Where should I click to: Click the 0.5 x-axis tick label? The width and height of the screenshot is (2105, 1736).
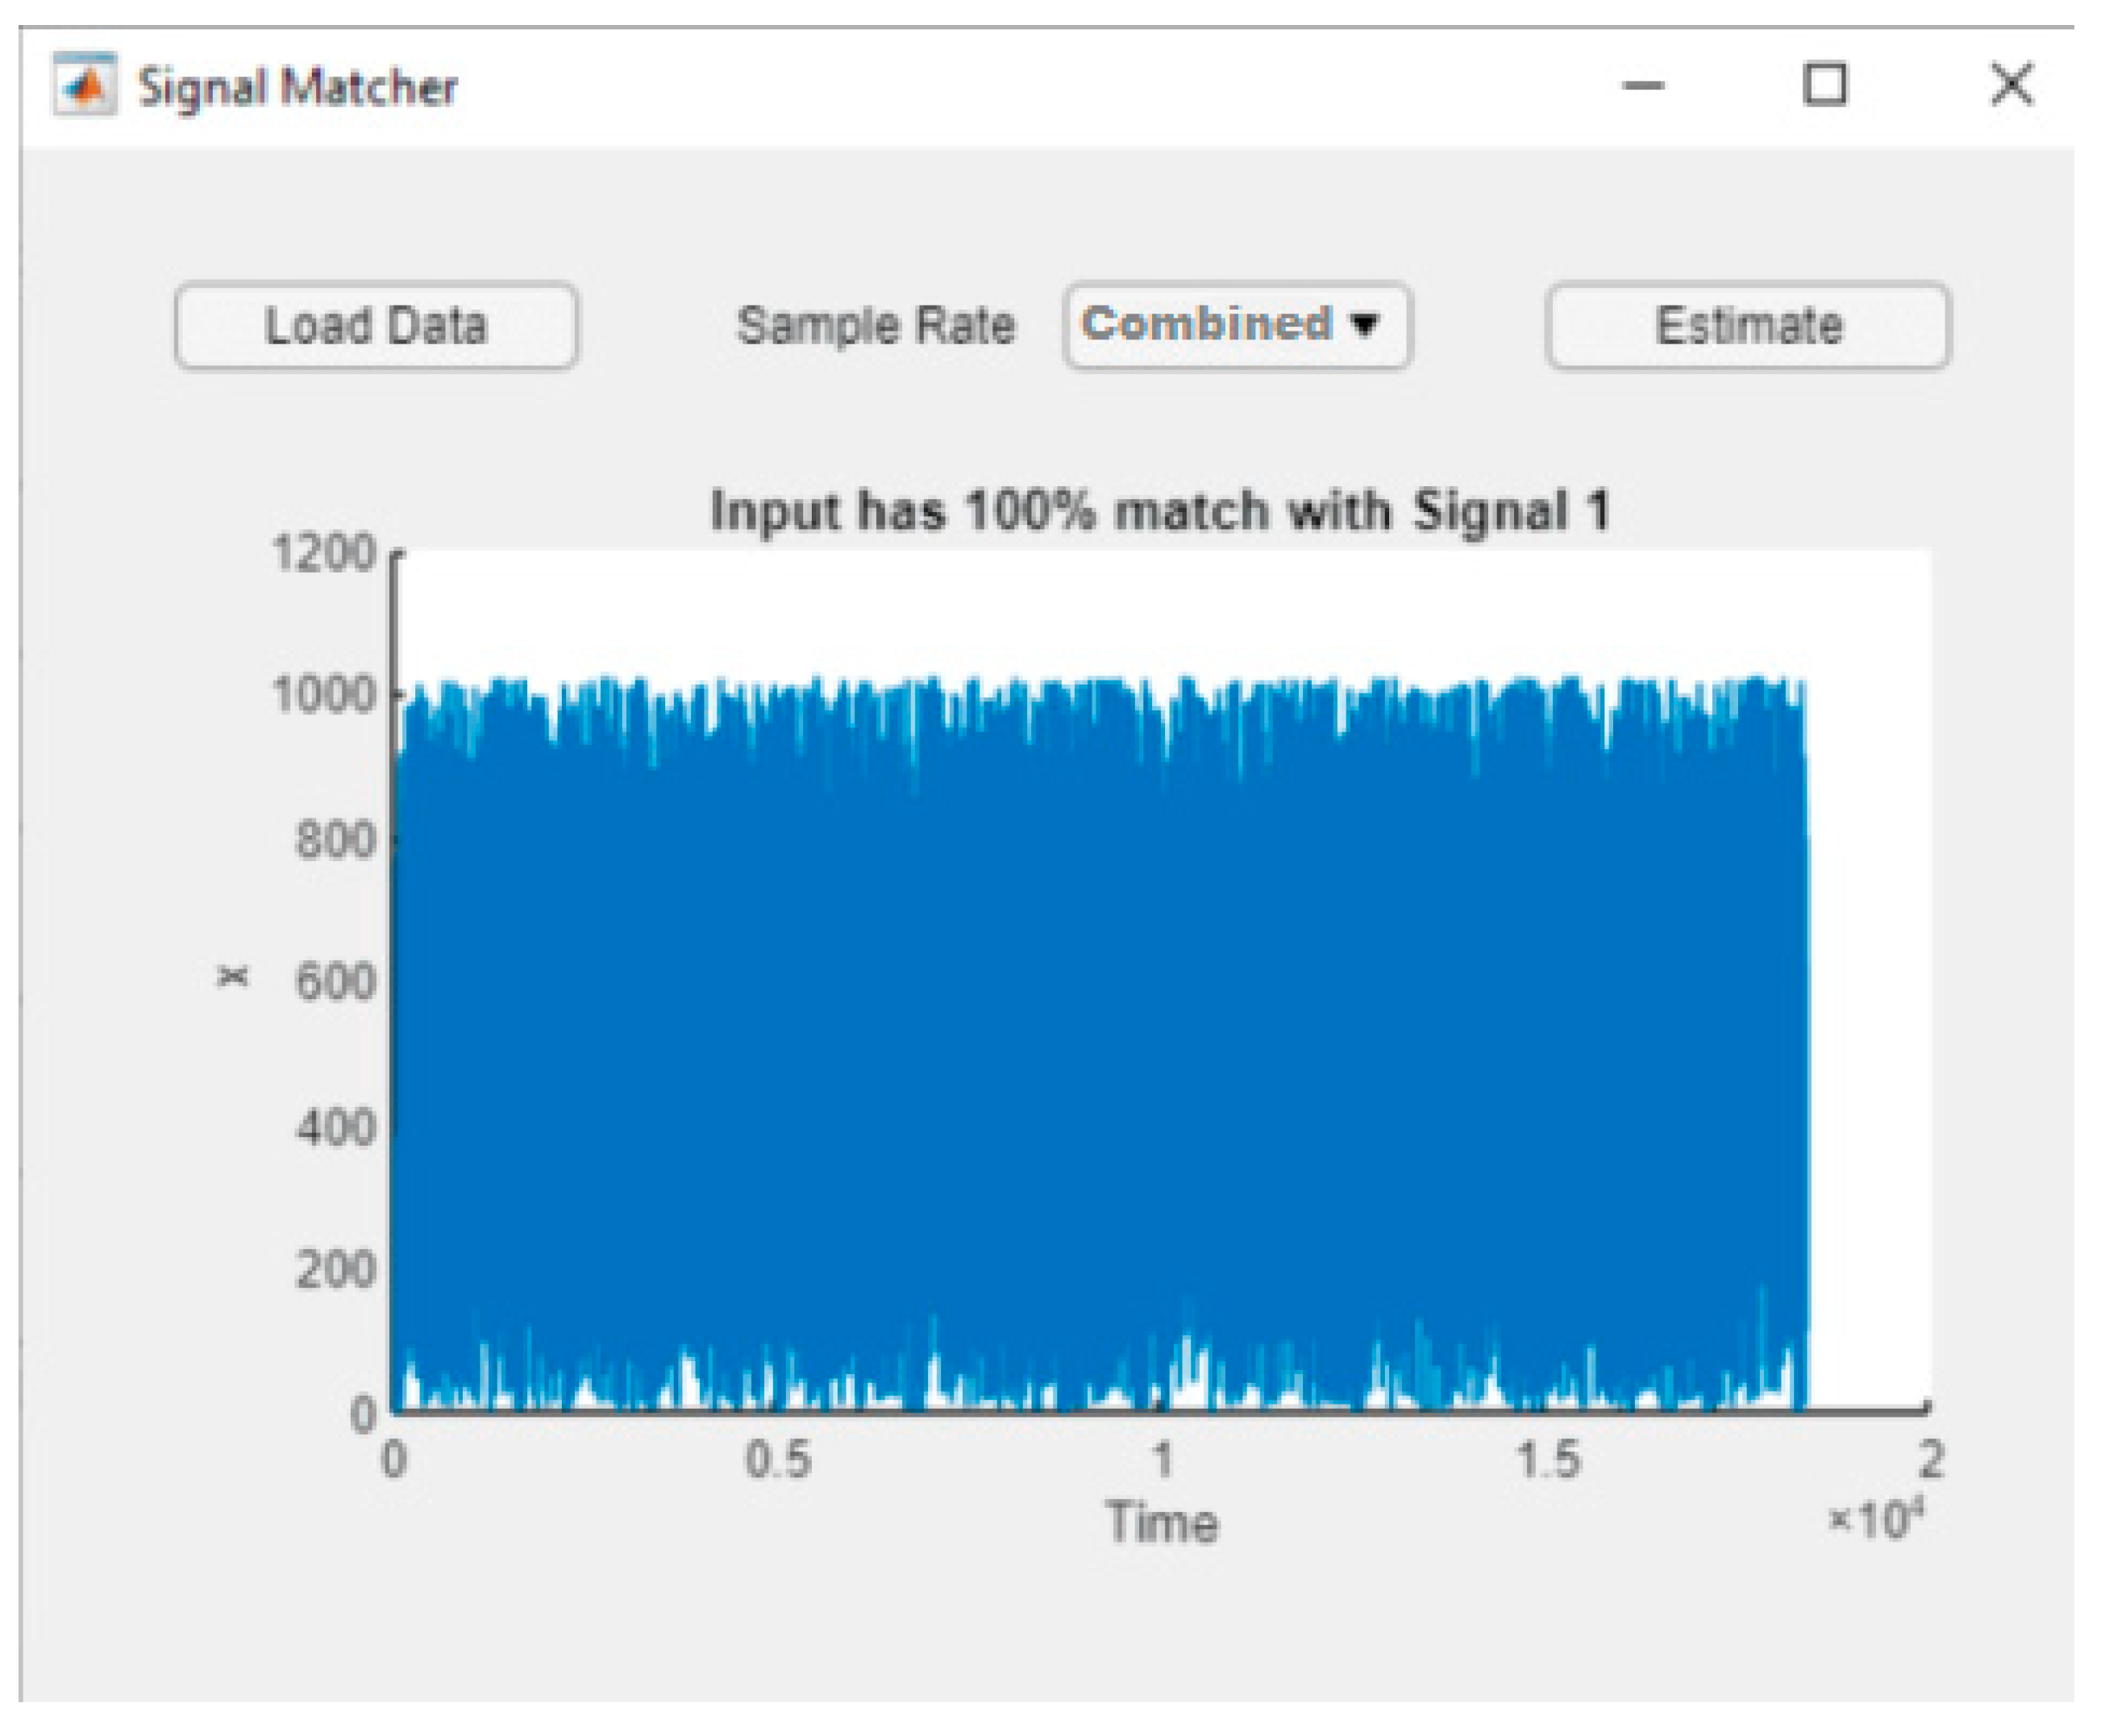pos(778,1461)
